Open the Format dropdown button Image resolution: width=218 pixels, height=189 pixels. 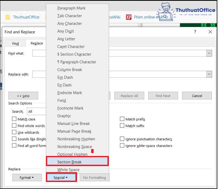click(27, 177)
